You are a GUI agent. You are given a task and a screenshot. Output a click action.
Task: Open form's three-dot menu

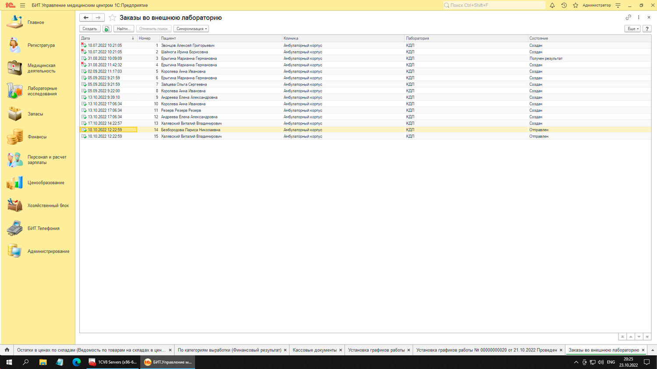639,17
